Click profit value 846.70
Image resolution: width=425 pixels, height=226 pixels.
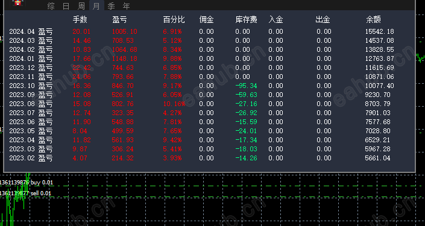[x=122, y=86]
